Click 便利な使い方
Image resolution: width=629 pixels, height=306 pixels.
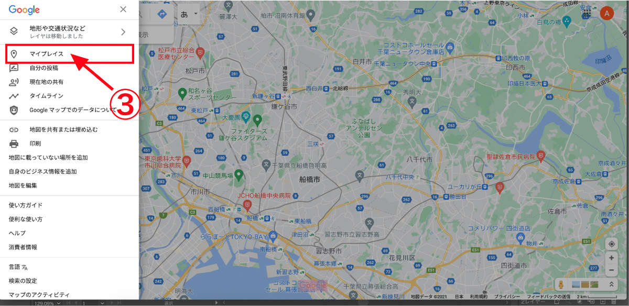coord(26,219)
